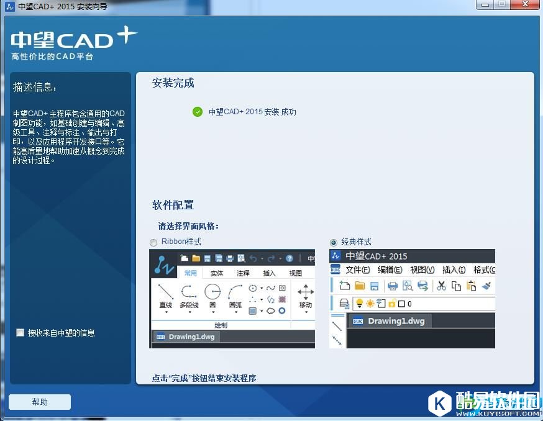
Task: Open the dropdown arrow under the Line tool
Action: tap(165, 312)
